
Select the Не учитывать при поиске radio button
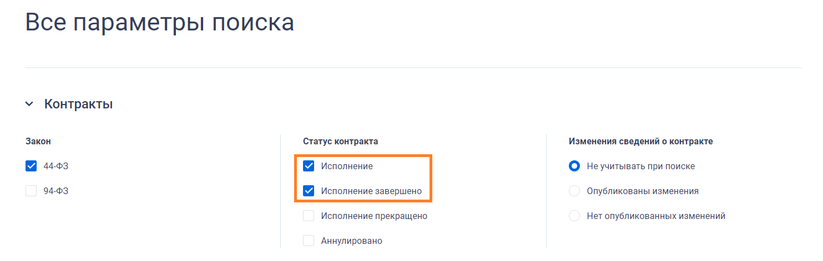[x=574, y=166]
